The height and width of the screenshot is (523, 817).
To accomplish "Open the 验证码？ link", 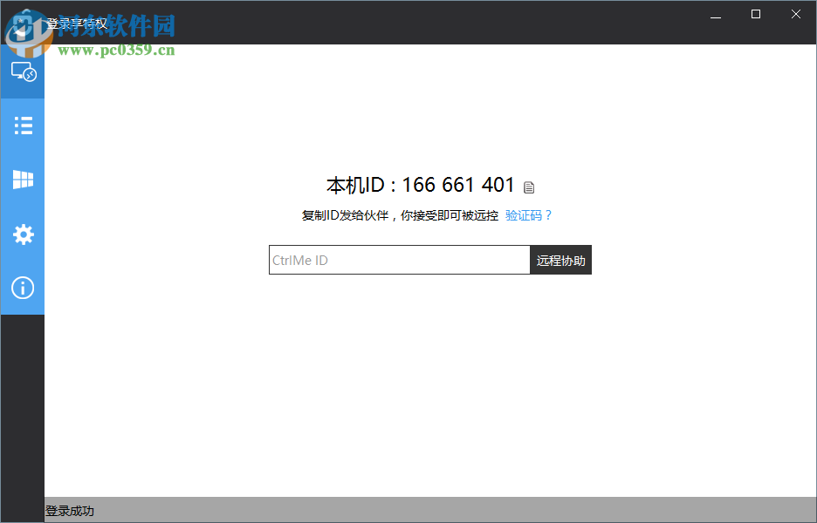I will click(x=527, y=215).
